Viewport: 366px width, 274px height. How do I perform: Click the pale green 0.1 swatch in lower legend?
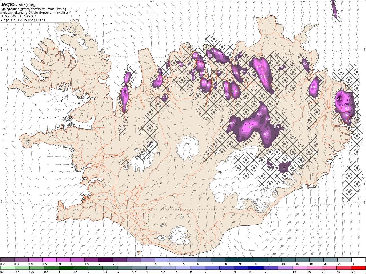click(x=7, y=268)
